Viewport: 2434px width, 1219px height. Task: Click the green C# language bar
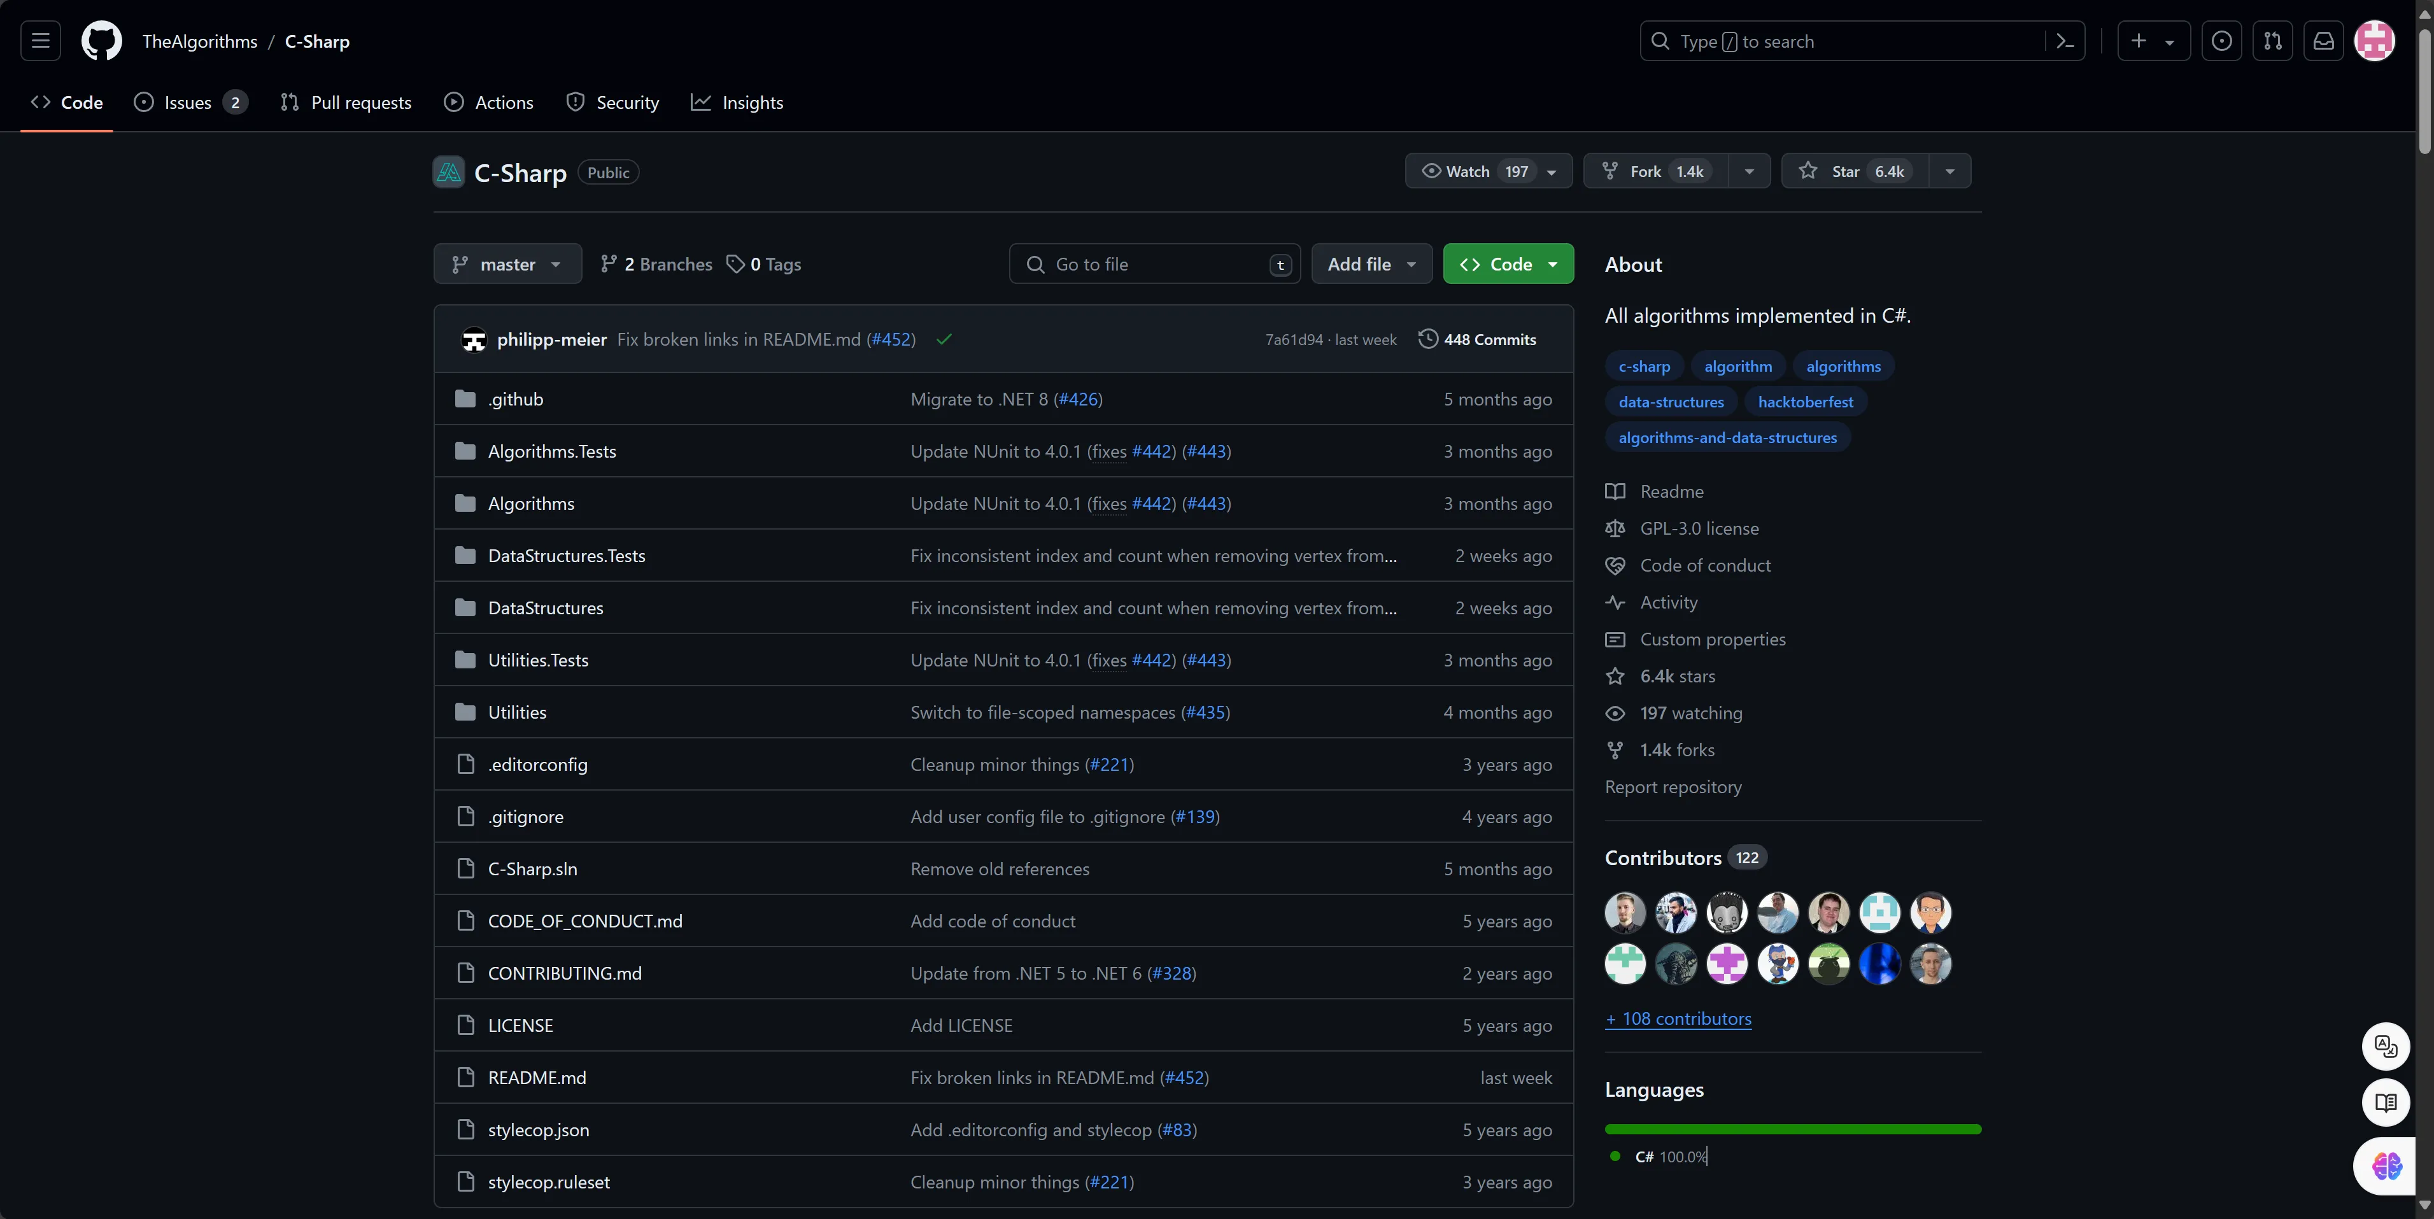1792,1128
